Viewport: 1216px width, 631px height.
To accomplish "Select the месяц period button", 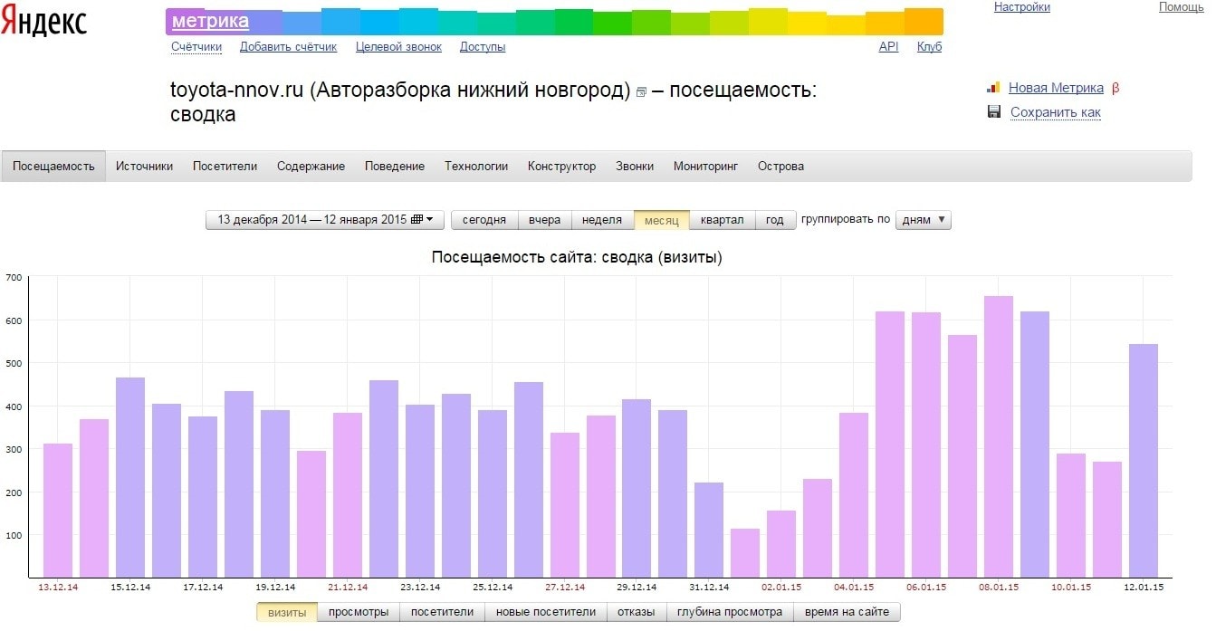I will pyautogui.click(x=662, y=220).
